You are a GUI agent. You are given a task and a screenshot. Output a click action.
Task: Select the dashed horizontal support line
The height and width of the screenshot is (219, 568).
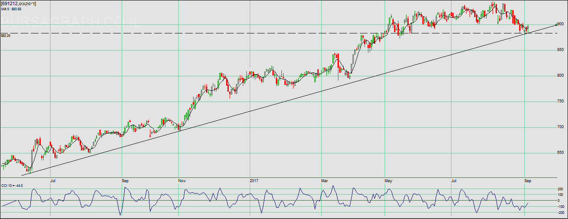coord(257,33)
